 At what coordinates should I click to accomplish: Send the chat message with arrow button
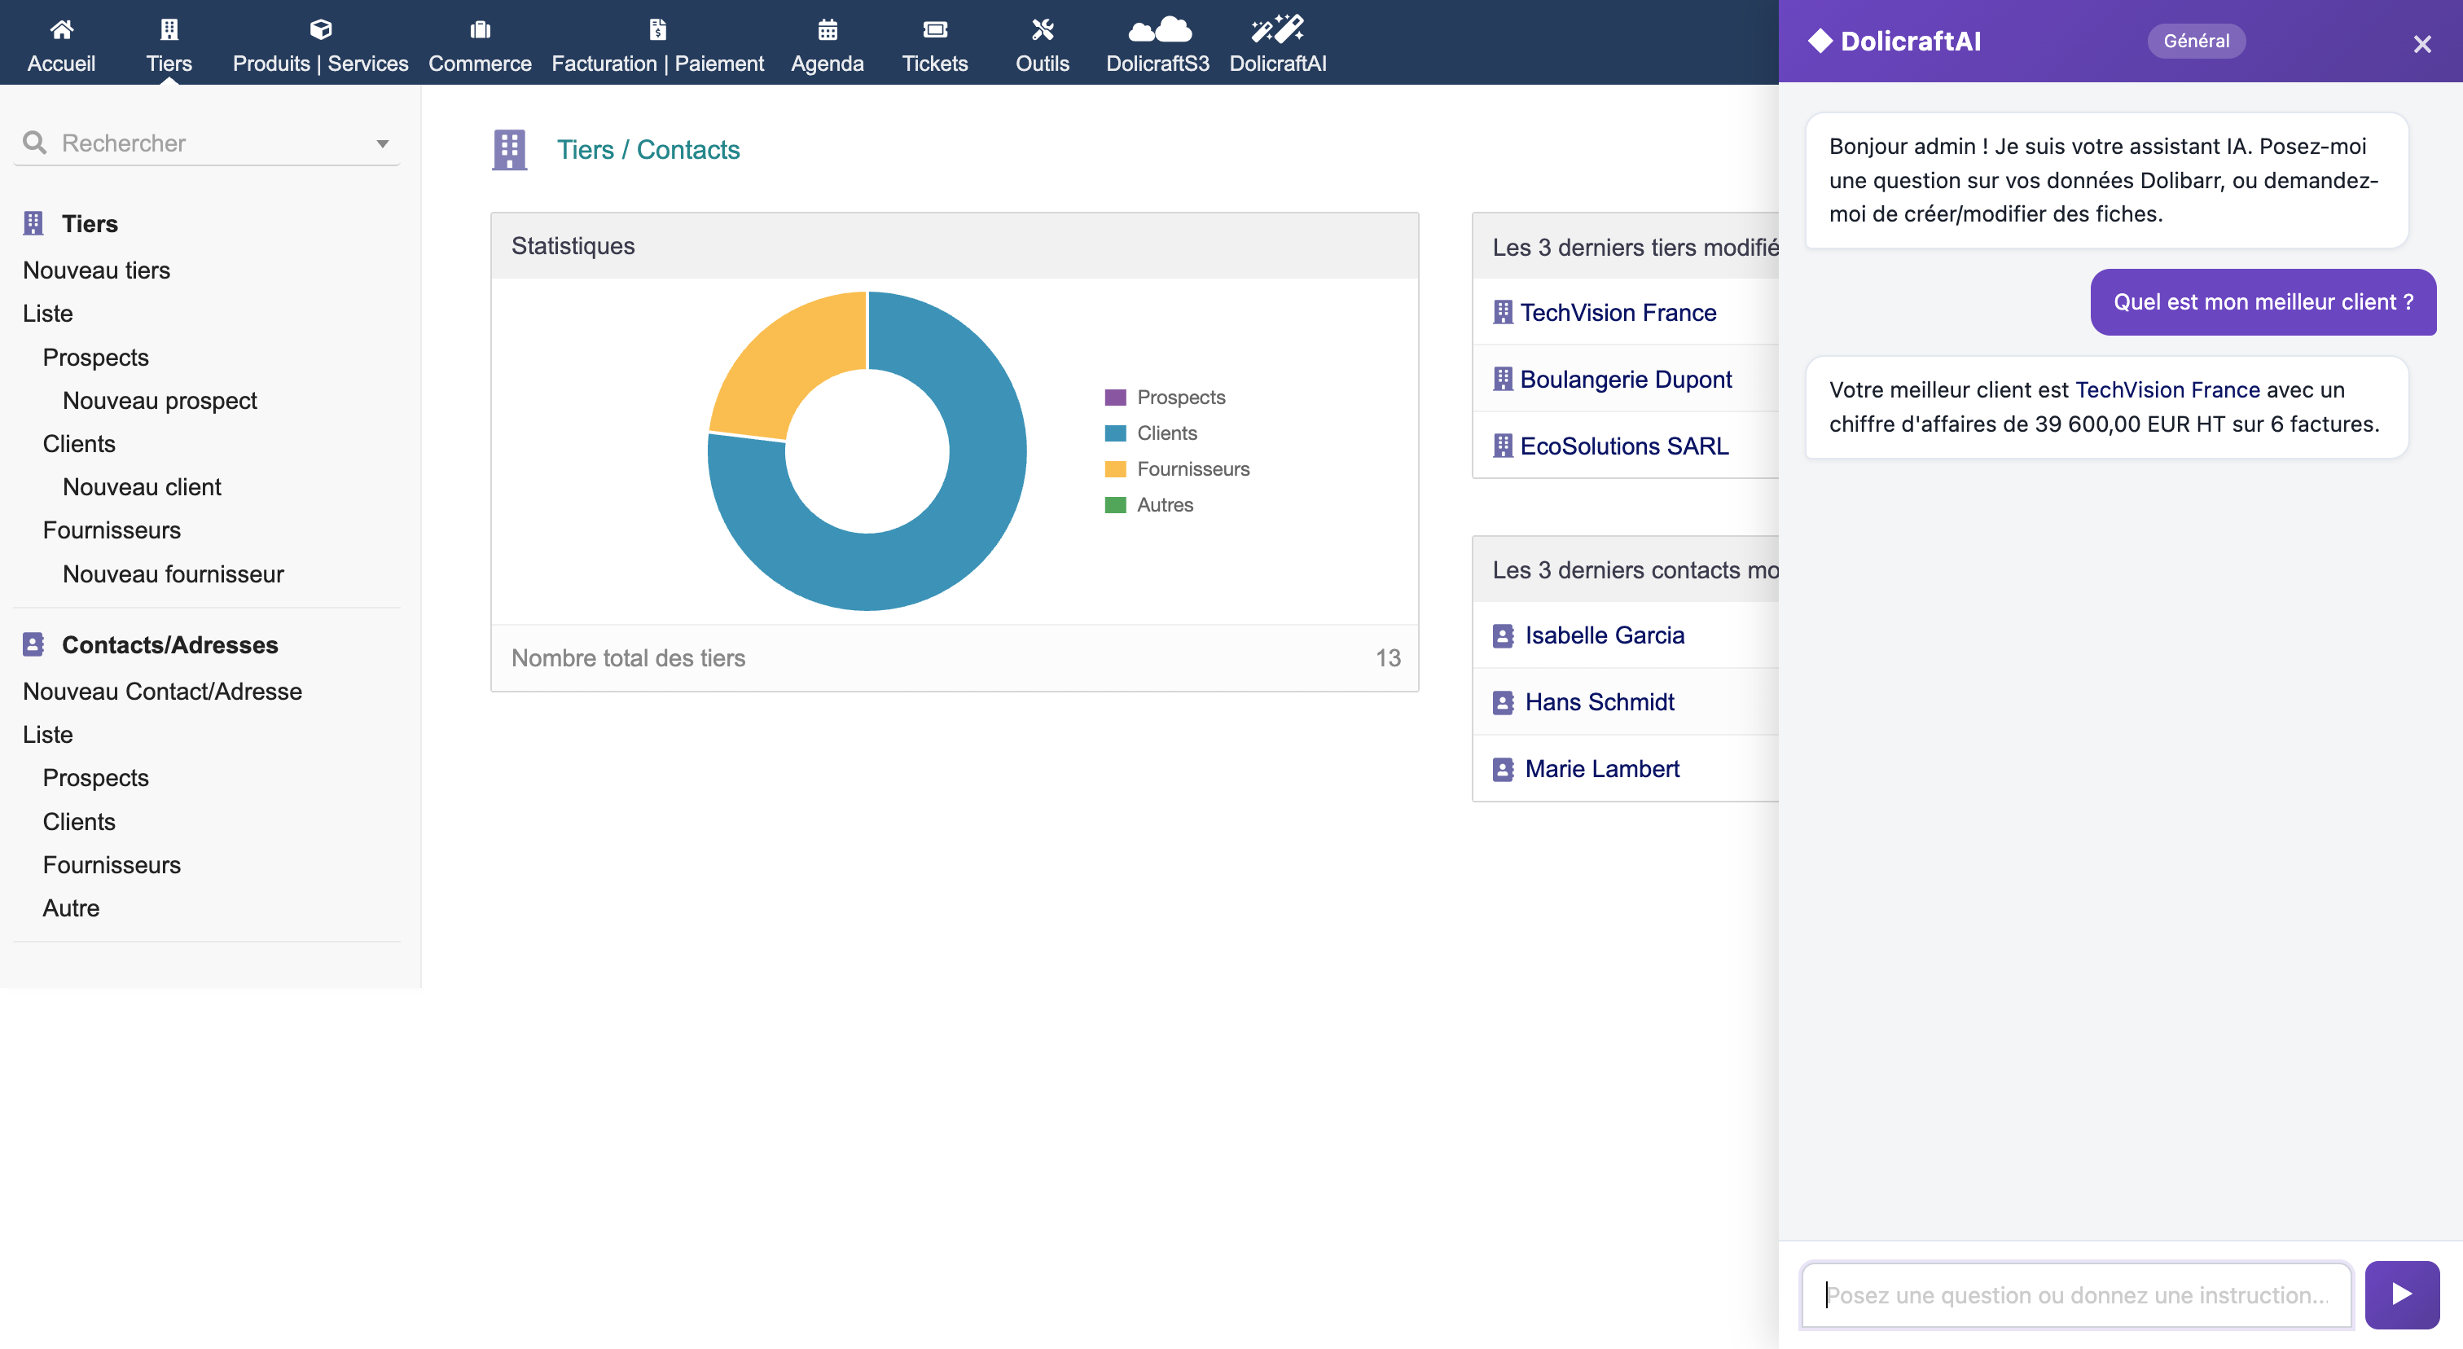coord(2401,1294)
